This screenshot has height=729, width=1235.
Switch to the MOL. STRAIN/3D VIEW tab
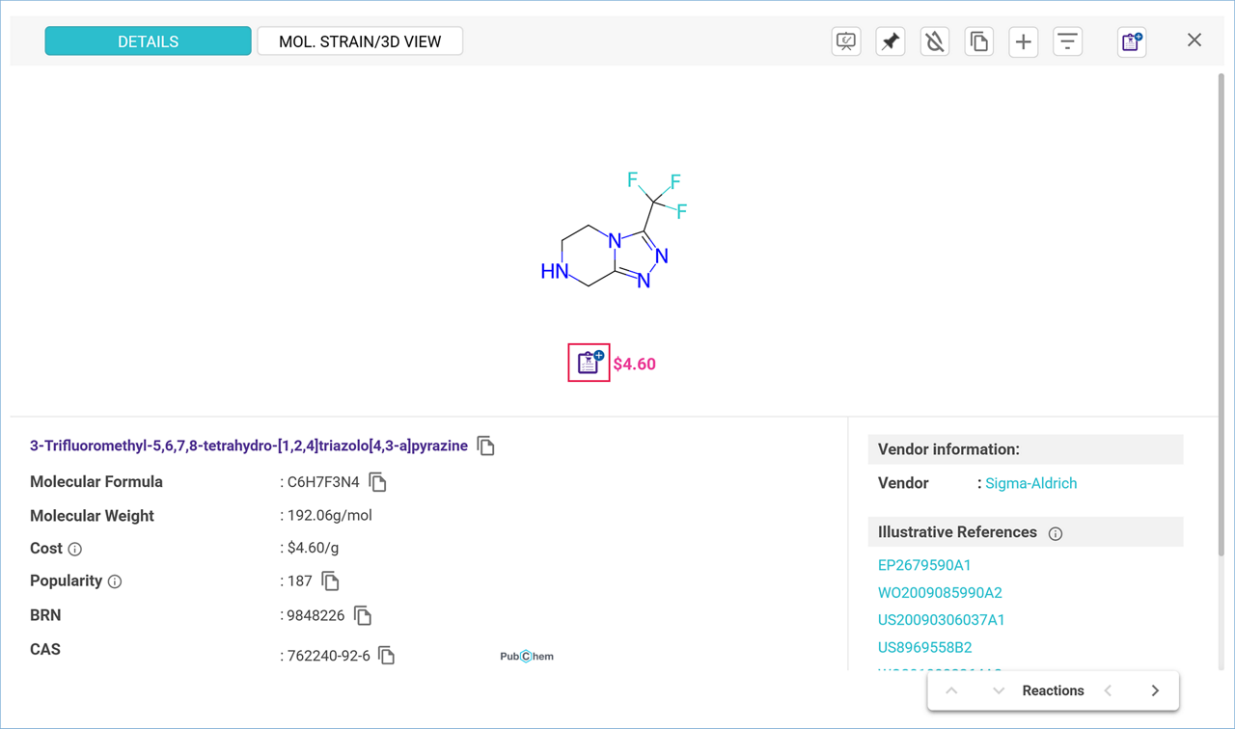tap(360, 41)
